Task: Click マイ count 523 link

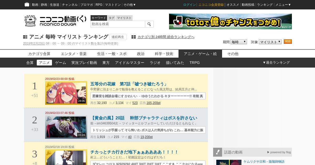Action: tap(135, 103)
